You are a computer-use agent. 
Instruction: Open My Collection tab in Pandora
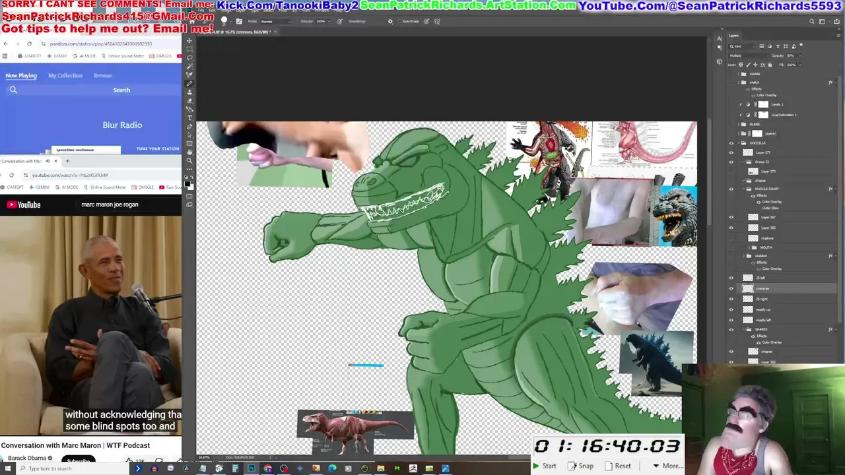[x=65, y=75]
